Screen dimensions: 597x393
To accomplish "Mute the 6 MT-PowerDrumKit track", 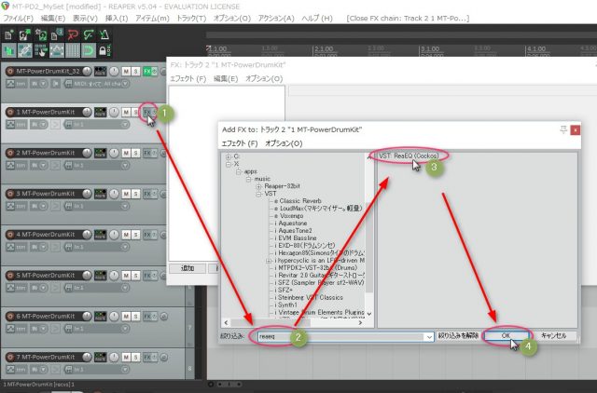I will tap(126, 317).
